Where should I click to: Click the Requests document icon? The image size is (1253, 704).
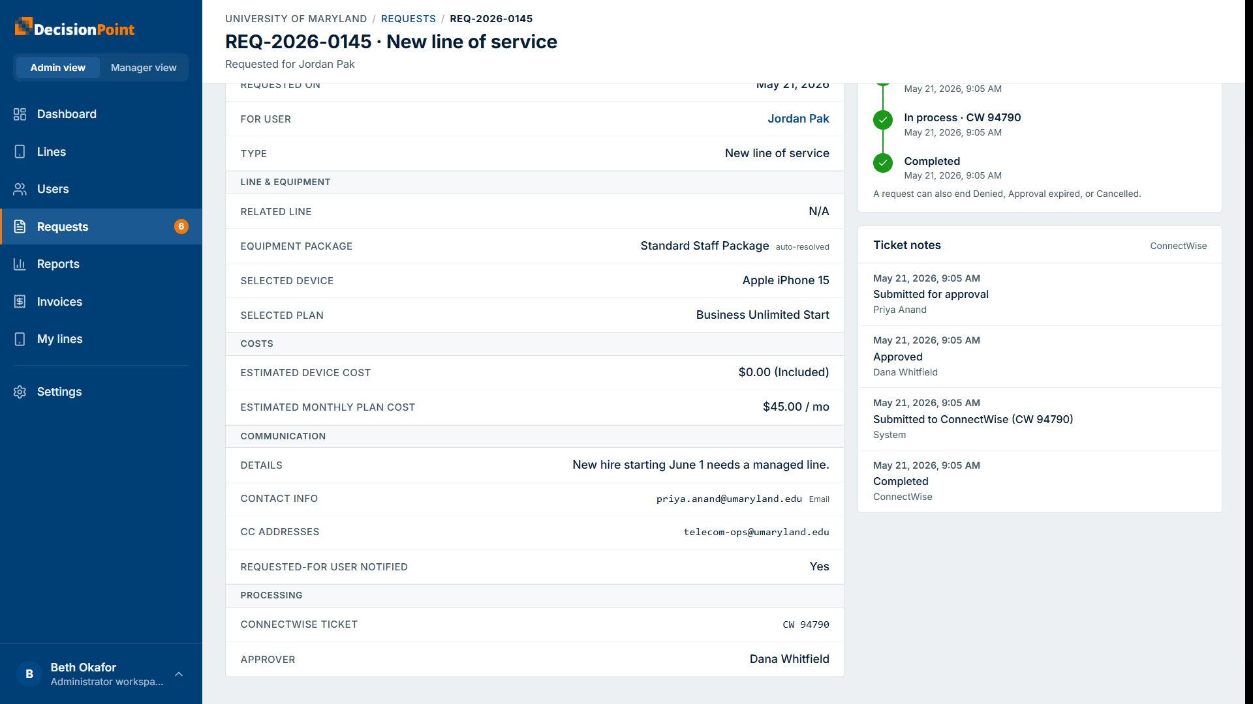pos(20,227)
